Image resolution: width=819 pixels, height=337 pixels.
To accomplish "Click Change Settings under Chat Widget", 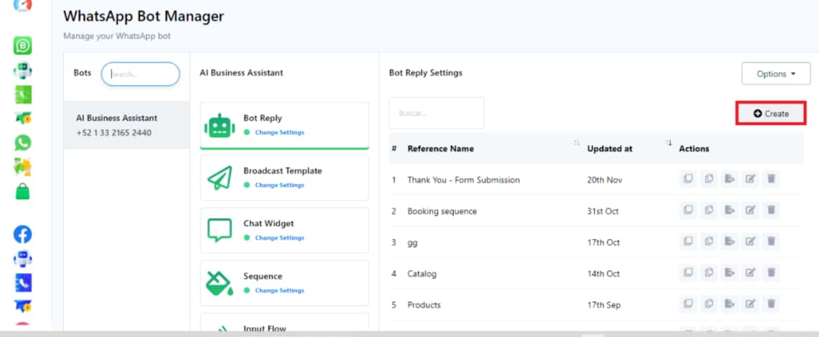I will [x=279, y=238].
